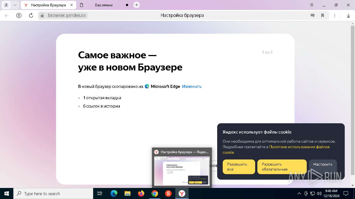The height and width of the screenshot is (199, 355).
Task: Open the red Yandex Я taskbar icon
Action: click(168, 193)
